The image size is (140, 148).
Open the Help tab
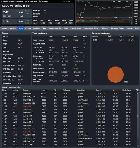click(x=137, y=28)
